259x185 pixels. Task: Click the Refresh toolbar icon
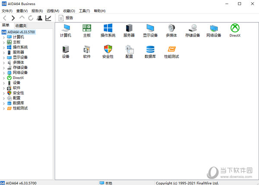point(31,18)
